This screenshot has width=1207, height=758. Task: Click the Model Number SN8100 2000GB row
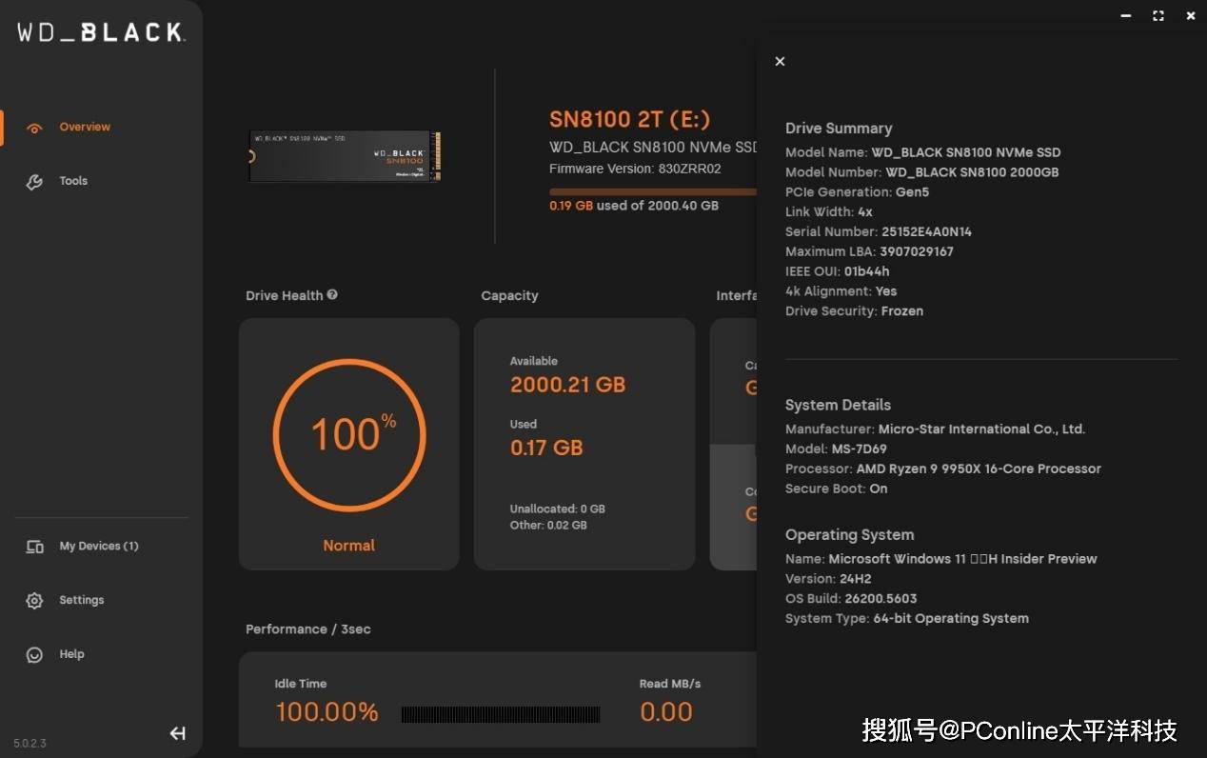pyautogui.click(x=922, y=173)
